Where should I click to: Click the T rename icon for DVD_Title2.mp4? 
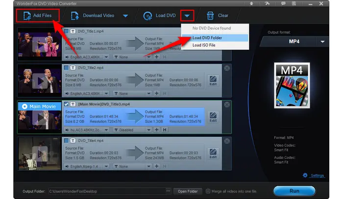click(x=73, y=67)
